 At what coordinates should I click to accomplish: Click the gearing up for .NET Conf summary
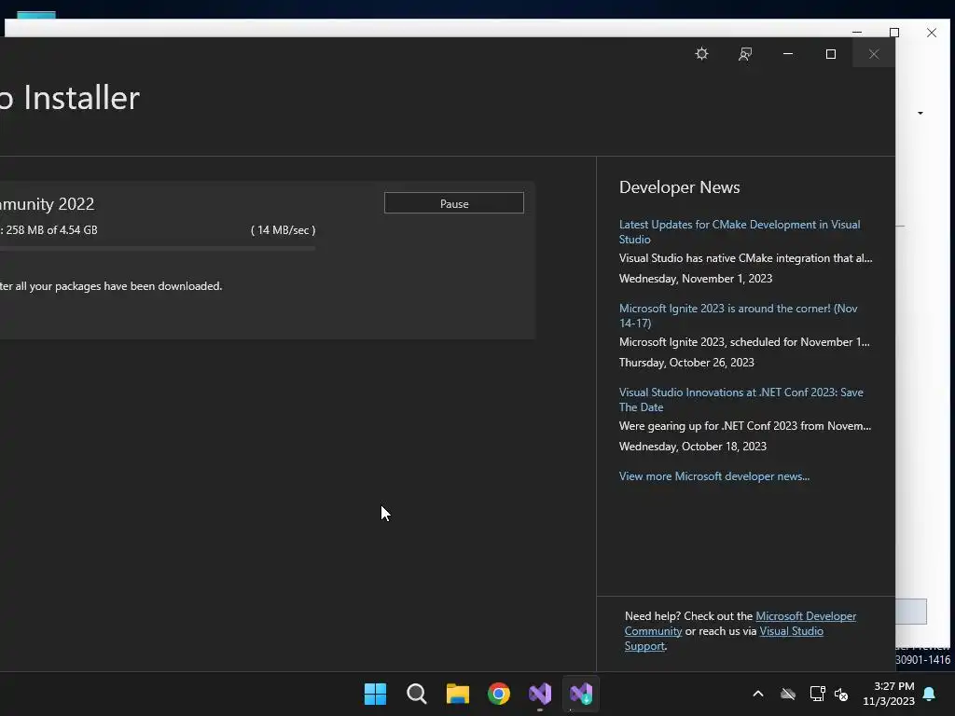(x=745, y=425)
